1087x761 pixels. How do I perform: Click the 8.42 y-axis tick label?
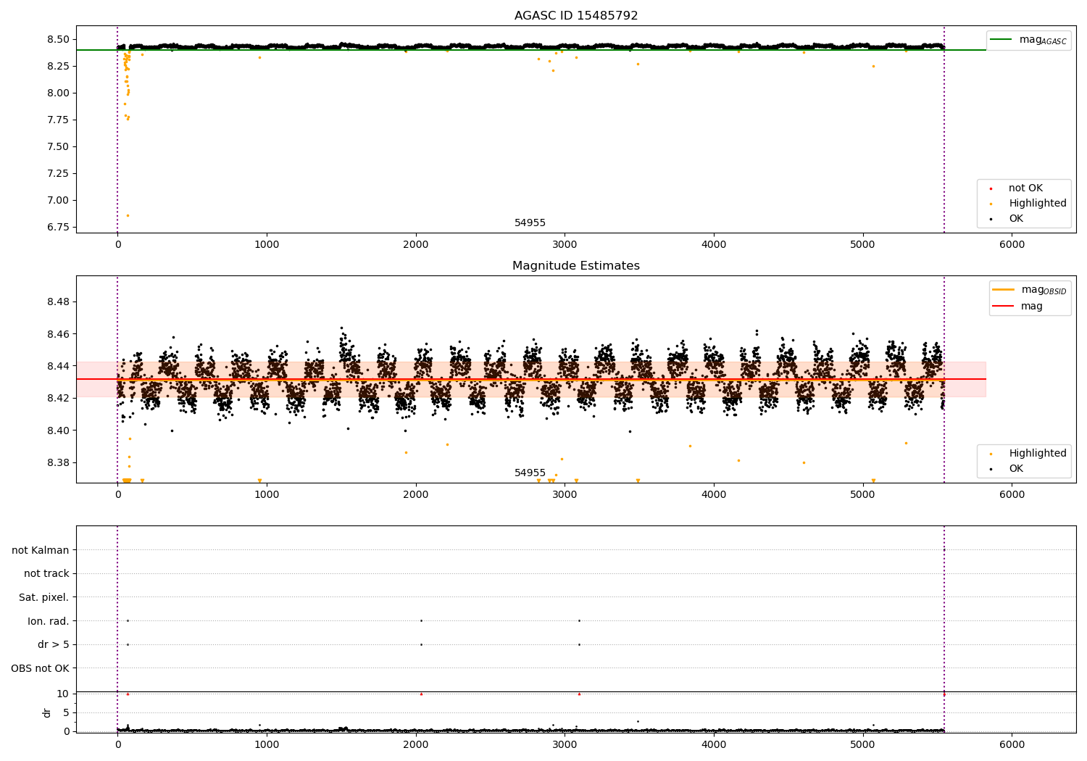[58, 398]
